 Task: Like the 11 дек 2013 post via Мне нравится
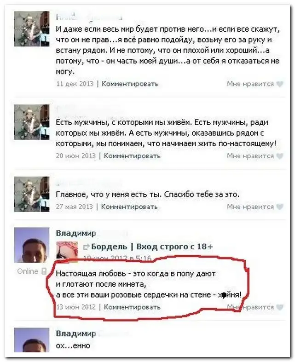(x=250, y=84)
